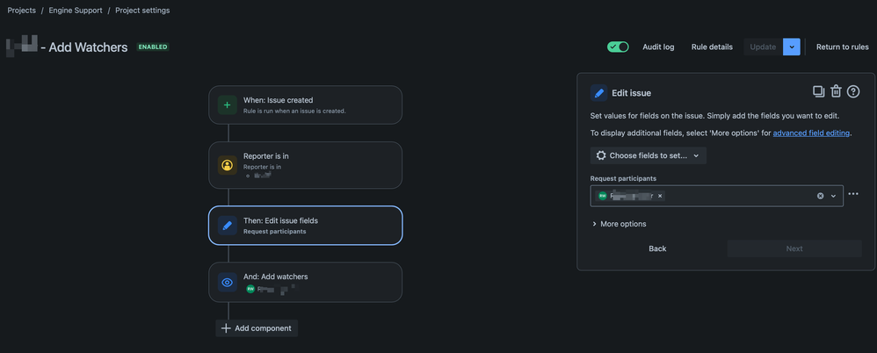This screenshot has width=877, height=353.
Task: Expand the More options section
Action: (620, 224)
